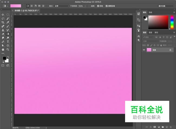Select the Hand tool

pyautogui.click(x=3, y=50)
